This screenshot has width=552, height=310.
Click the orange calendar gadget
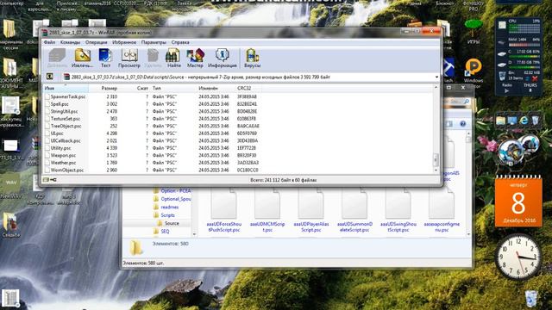pyautogui.click(x=518, y=201)
